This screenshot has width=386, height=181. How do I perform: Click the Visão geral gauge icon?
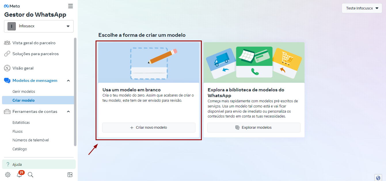7,68
